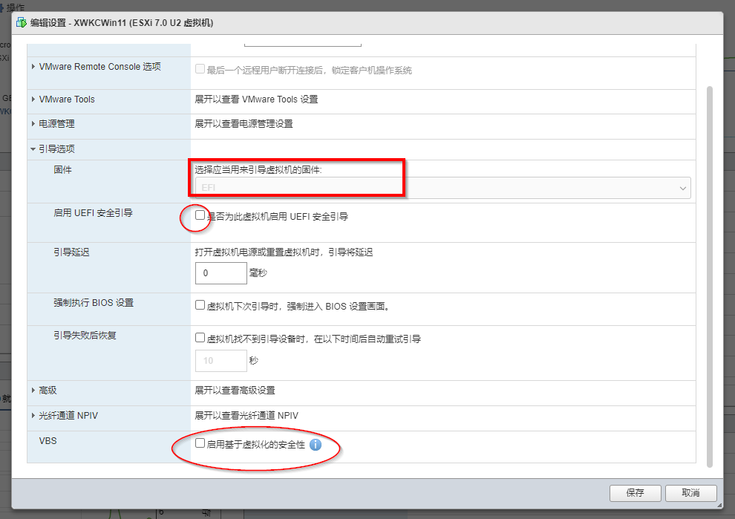Expand the 光纤通道 NPIV section
Screen dimensions: 735x519
coord(33,415)
